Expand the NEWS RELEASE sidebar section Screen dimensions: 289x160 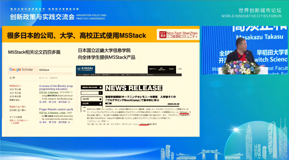pyautogui.click(x=100, y=87)
